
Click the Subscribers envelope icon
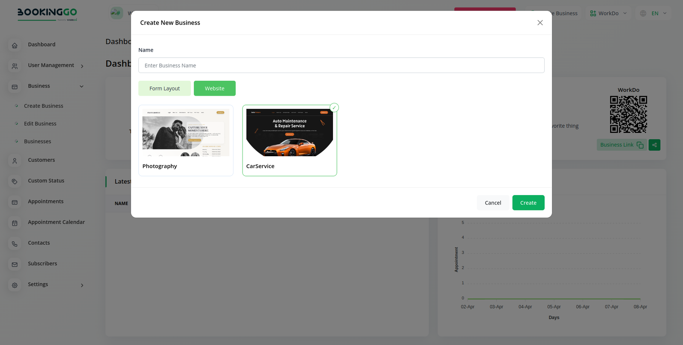coord(15,264)
